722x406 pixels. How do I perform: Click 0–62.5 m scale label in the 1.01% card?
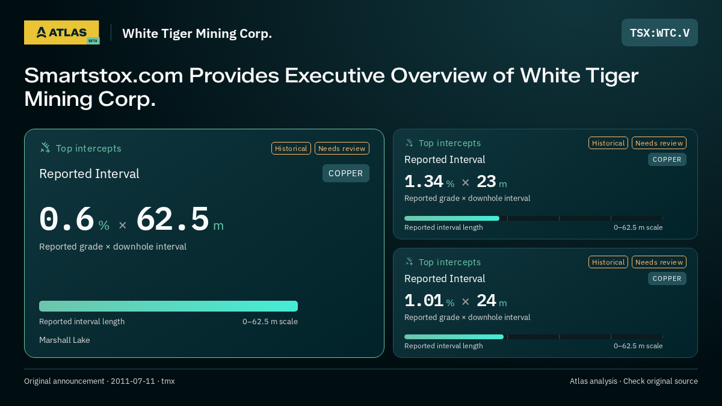(638, 346)
